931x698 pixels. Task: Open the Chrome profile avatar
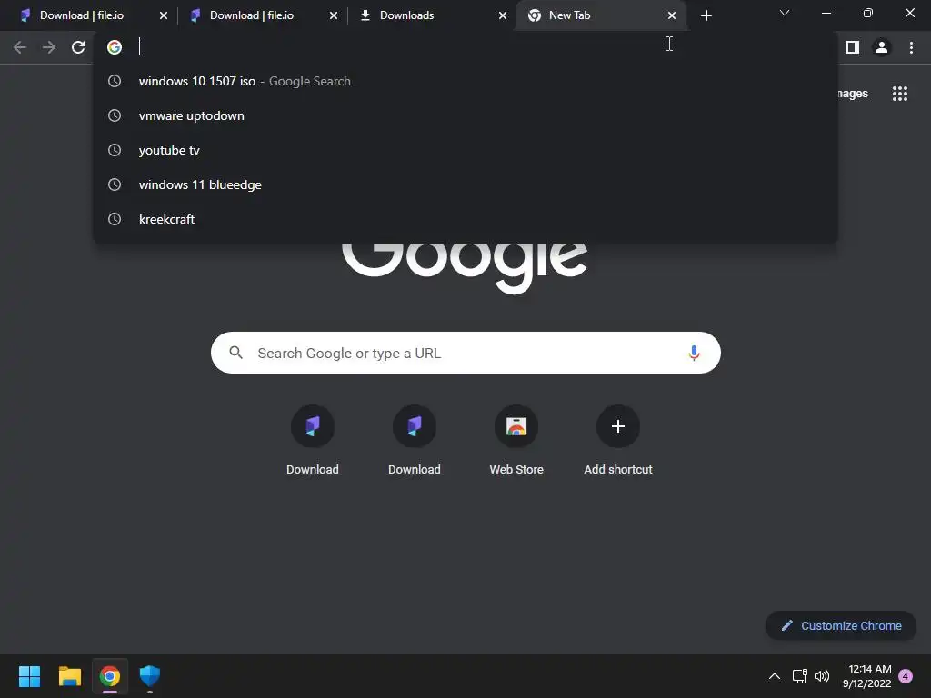pos(882,47)
